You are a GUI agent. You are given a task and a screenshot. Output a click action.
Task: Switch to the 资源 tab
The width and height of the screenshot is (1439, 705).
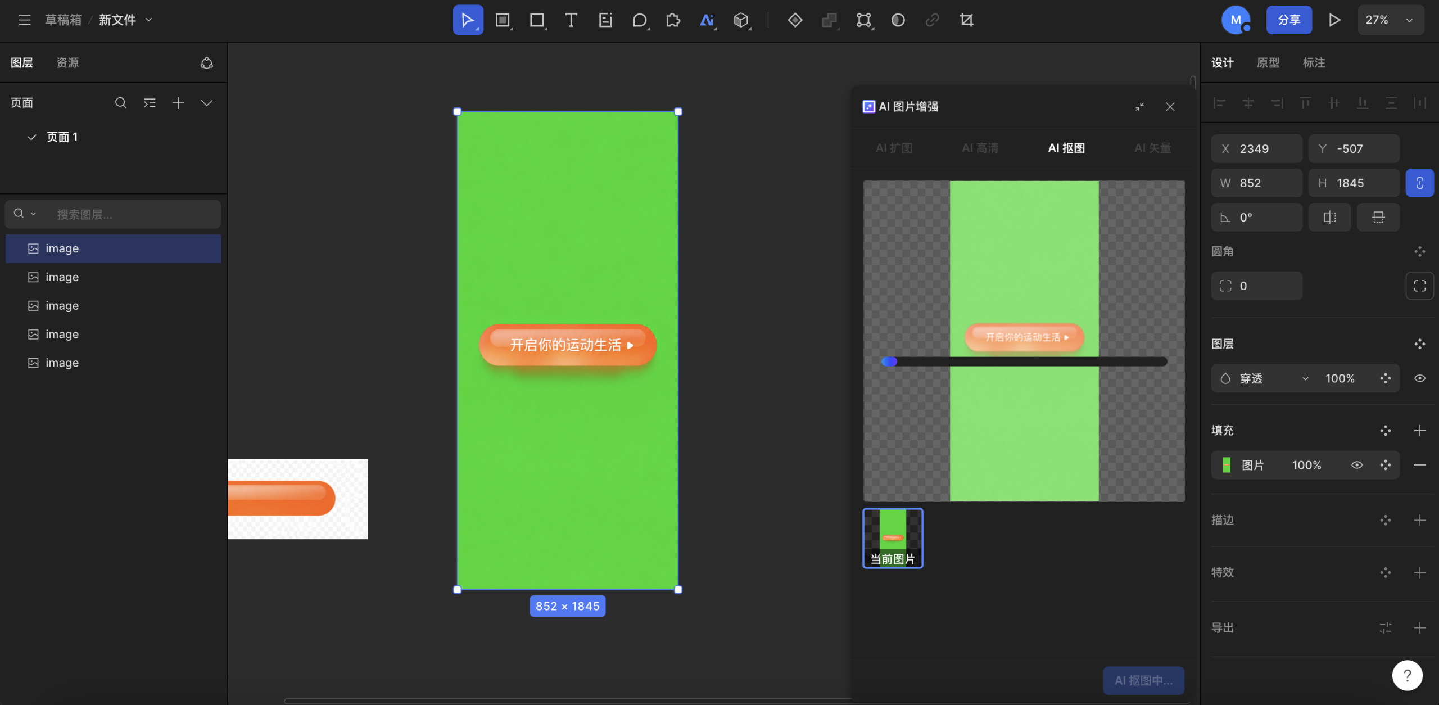click(x=67, y=63)
